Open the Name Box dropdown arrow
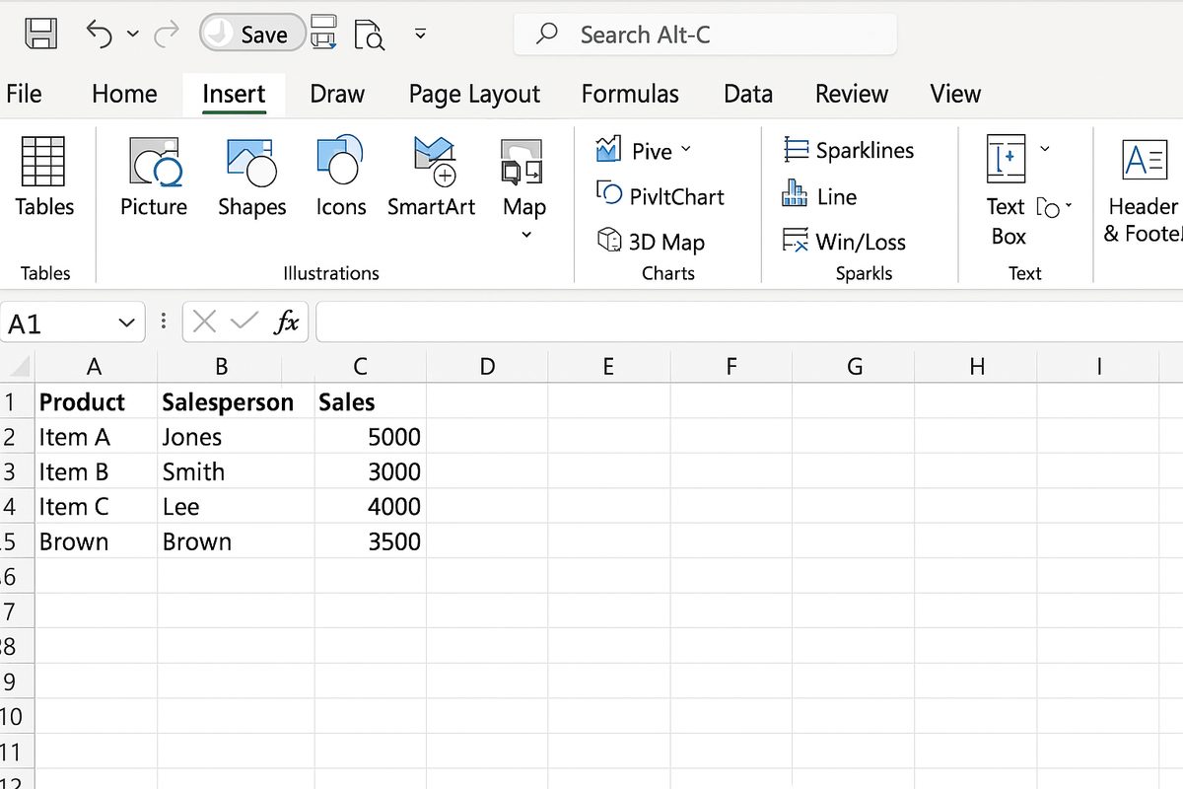The height and width of the screenshot is (789, 1183). (126, 323)
